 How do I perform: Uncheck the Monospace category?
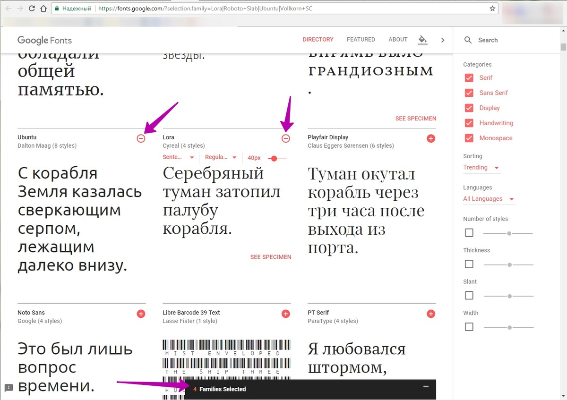469,138
